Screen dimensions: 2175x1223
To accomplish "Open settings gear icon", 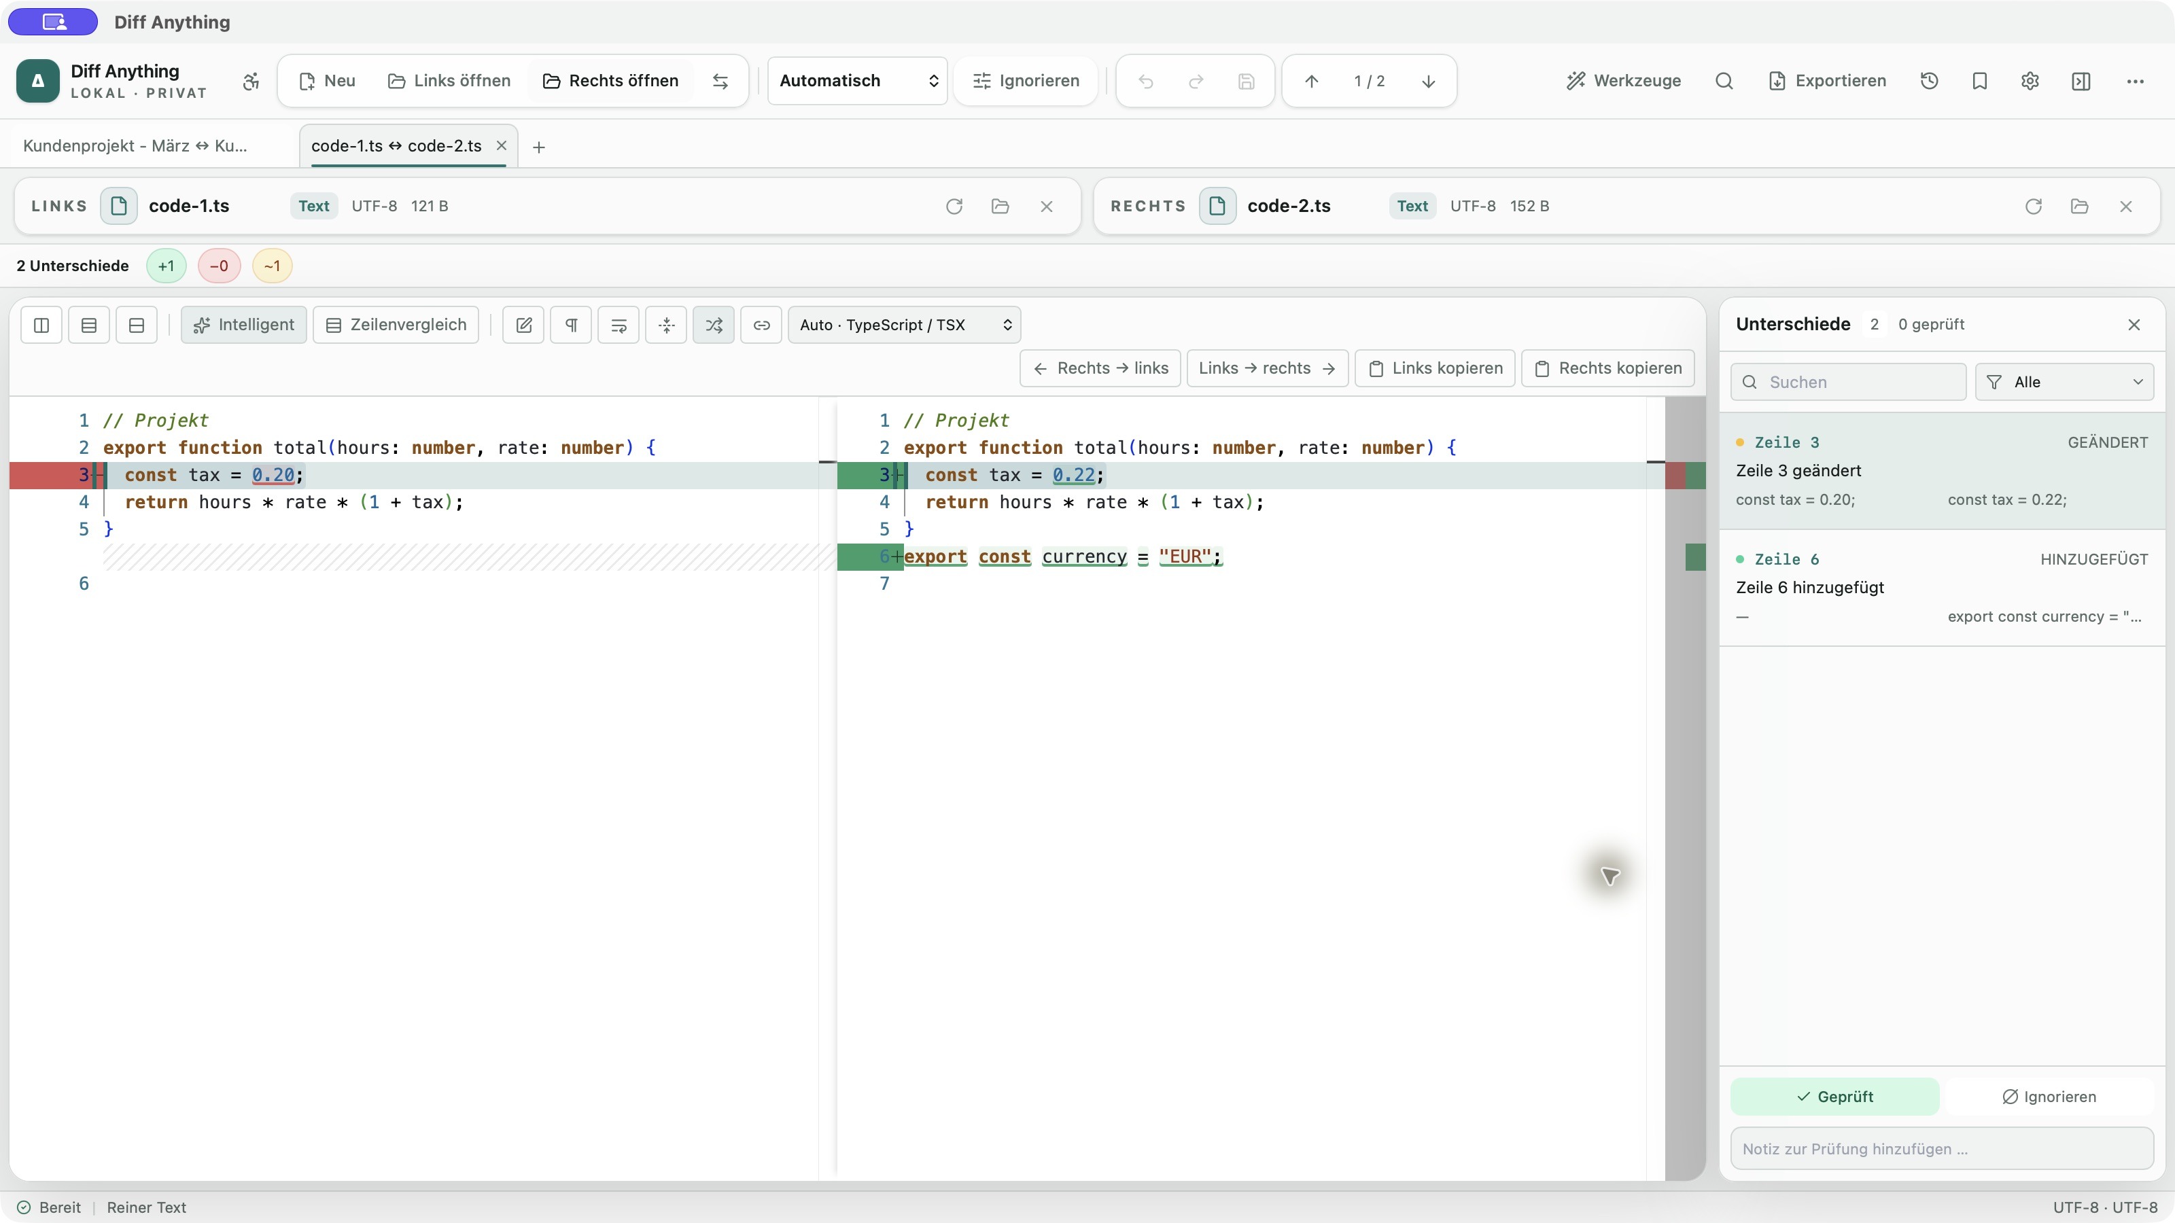I will coord(2031,81).
